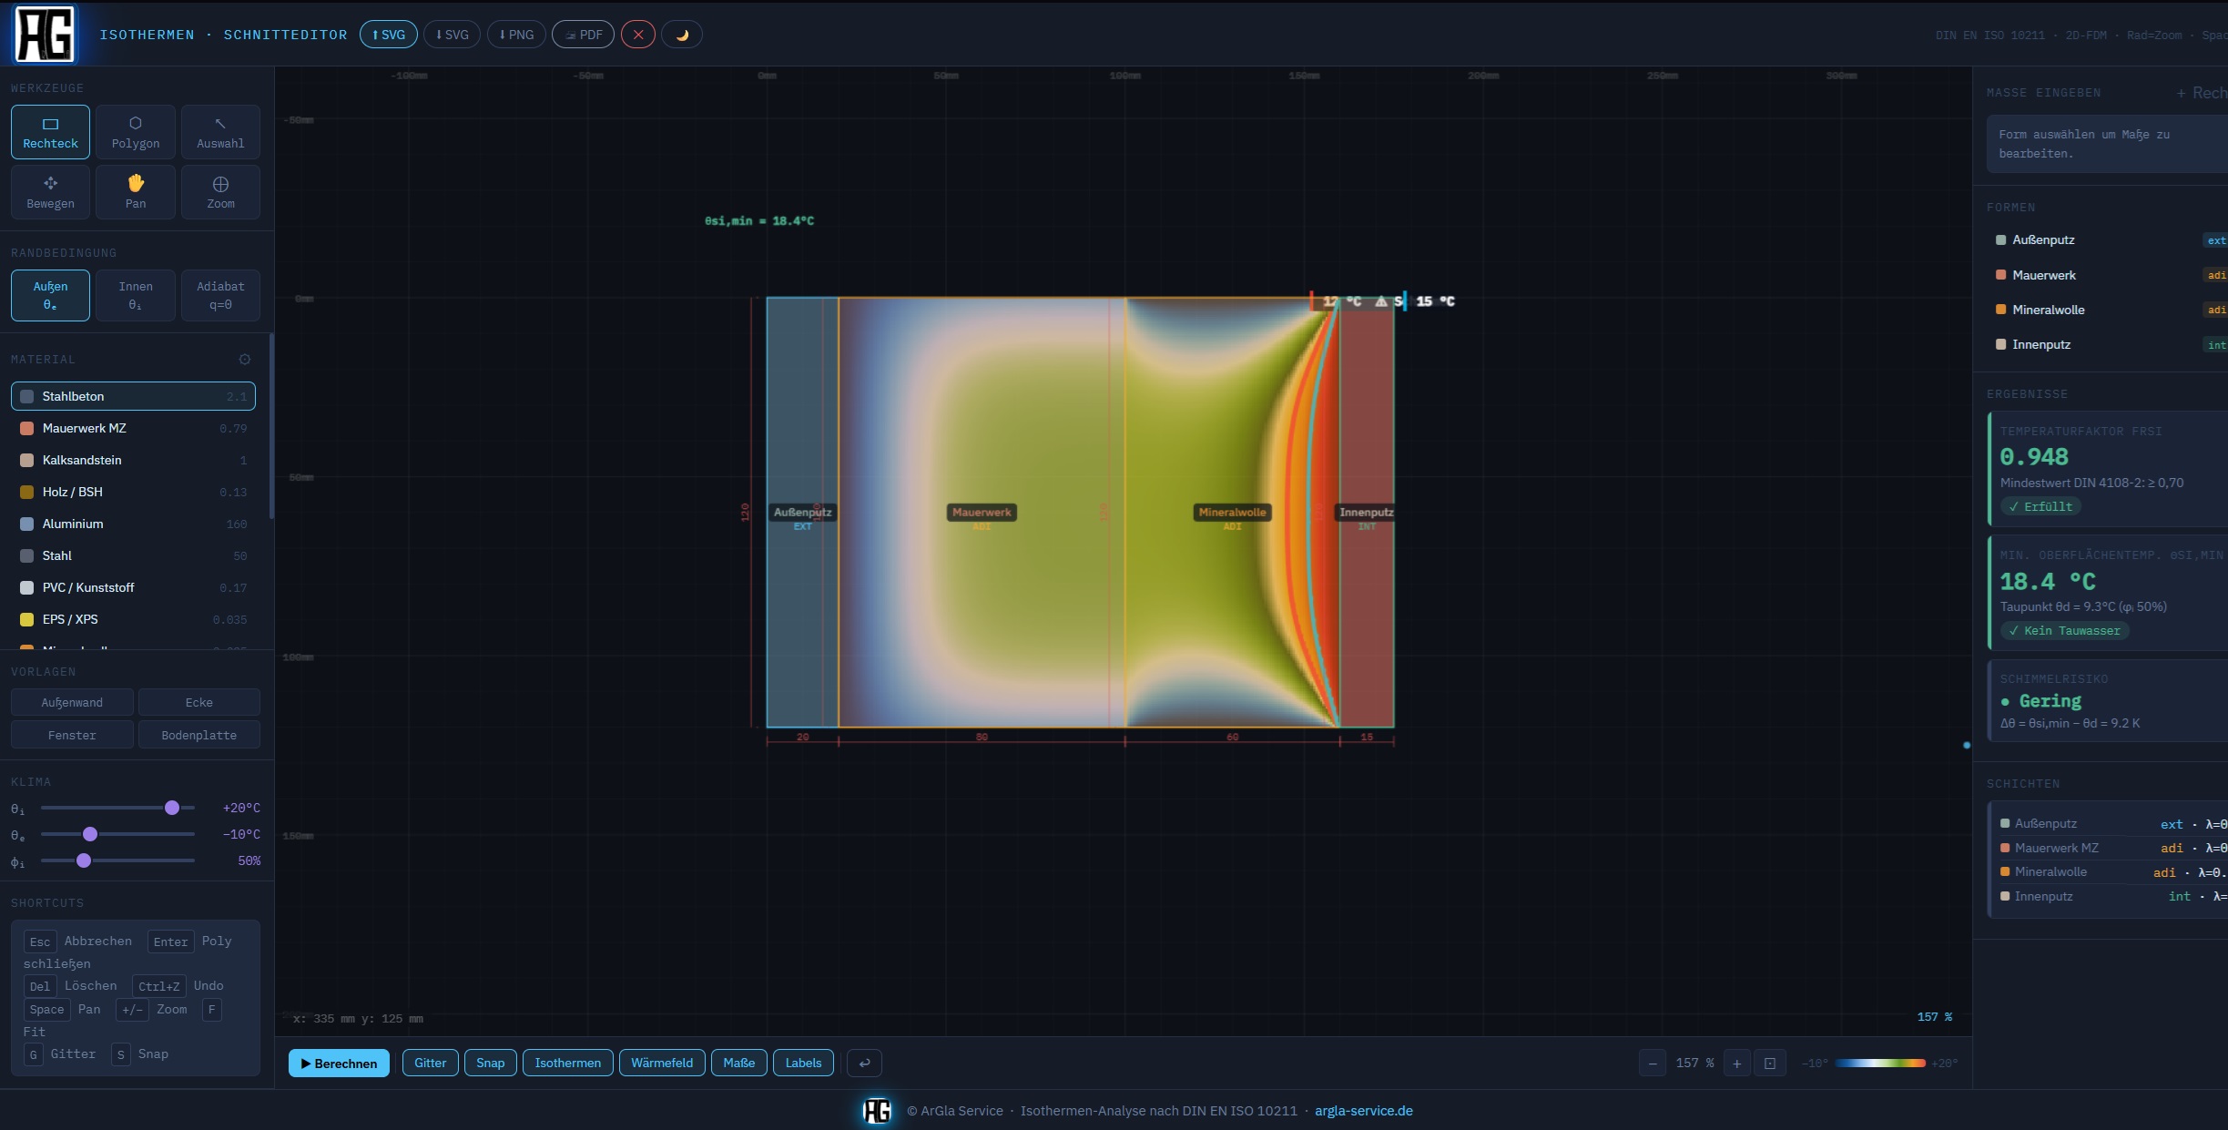Select the Polygon drawing tool
The width and height of the screenshot is (2228, 1130).
tap(136, 132)
